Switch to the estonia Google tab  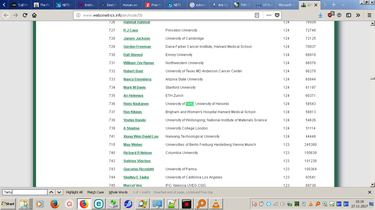[x=198, y=5]
